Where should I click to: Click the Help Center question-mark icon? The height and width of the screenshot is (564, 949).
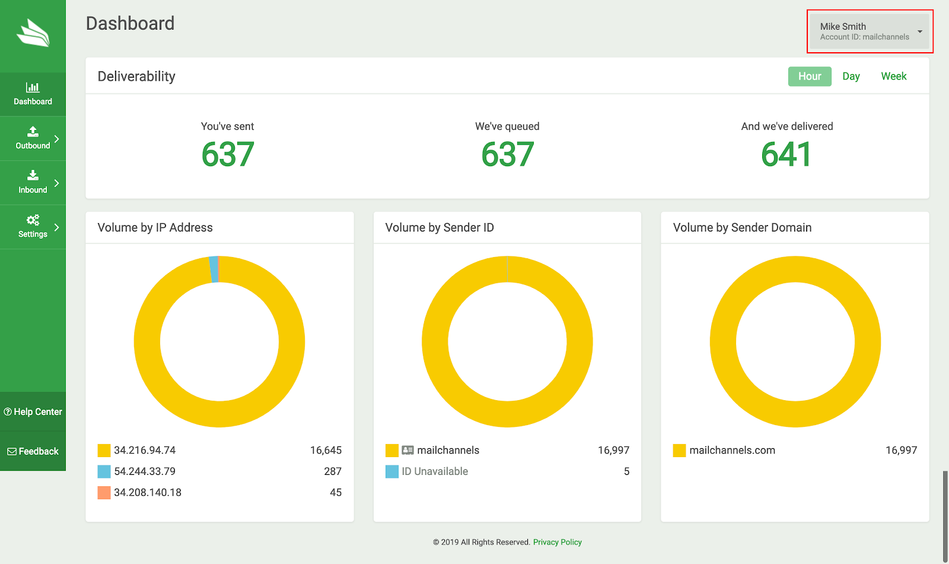pos(8,411)
